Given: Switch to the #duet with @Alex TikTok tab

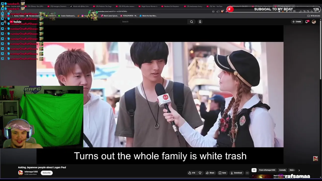Looking at the screenshot, I should (80, 6).
